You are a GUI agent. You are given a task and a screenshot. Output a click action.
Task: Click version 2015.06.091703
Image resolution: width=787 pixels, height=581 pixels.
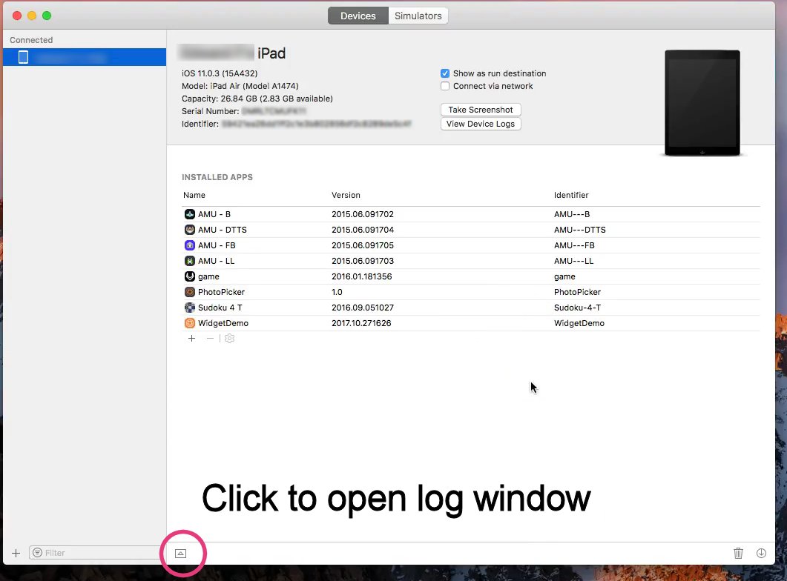click(363, 261)
